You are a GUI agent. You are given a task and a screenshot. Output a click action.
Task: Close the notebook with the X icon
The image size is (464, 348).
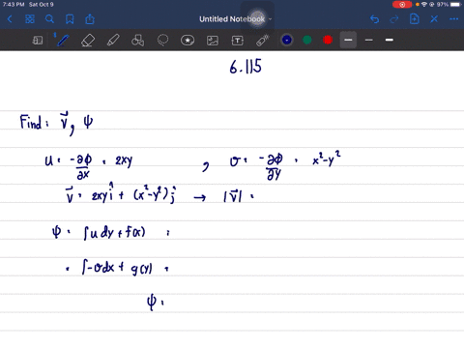pyautogui.click(x=434, y=19)
